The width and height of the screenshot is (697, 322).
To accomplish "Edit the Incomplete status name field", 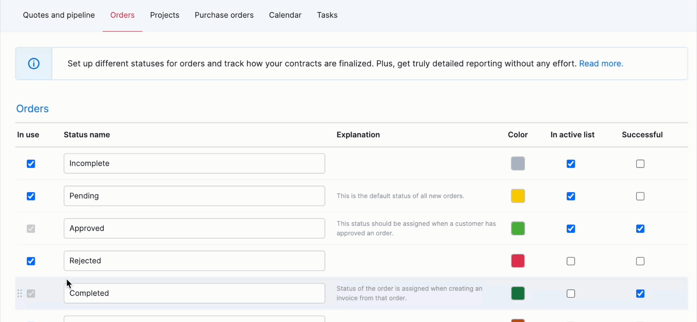I will (x=194, y=164).
